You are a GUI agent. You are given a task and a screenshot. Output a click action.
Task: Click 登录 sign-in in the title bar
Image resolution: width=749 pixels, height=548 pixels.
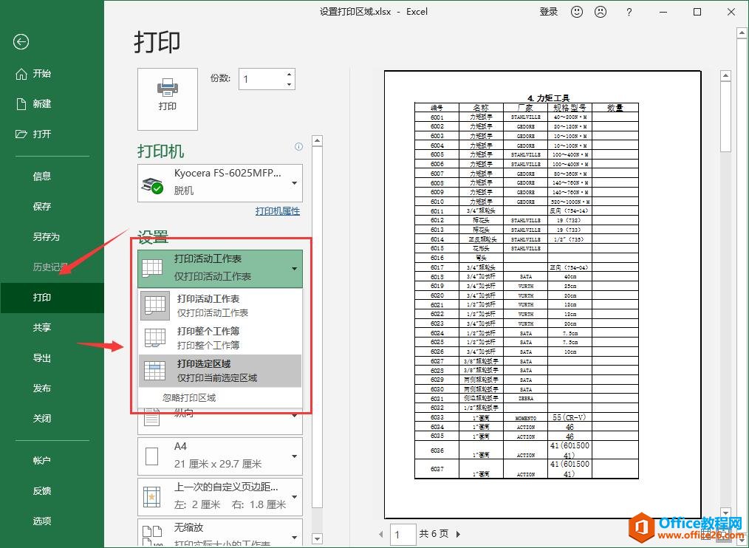click(x=549, y=12)
